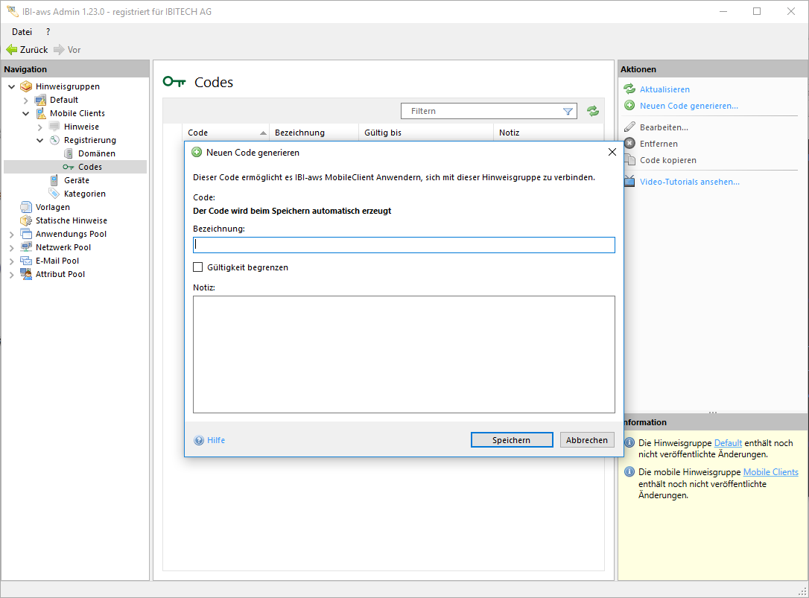Click the Abbrechen button
This screenshot has height=598, width=809.
(x=587, y=440)
